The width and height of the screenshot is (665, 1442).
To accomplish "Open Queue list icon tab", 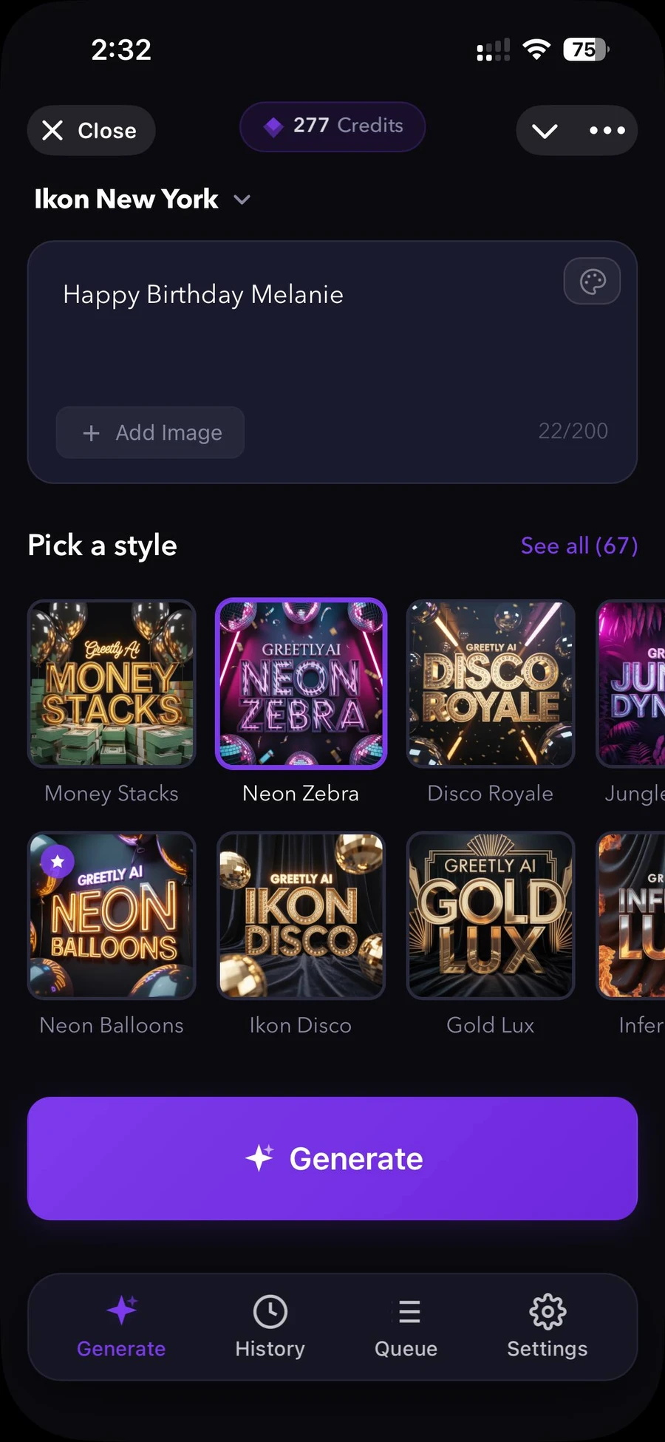I will 406,1327.
